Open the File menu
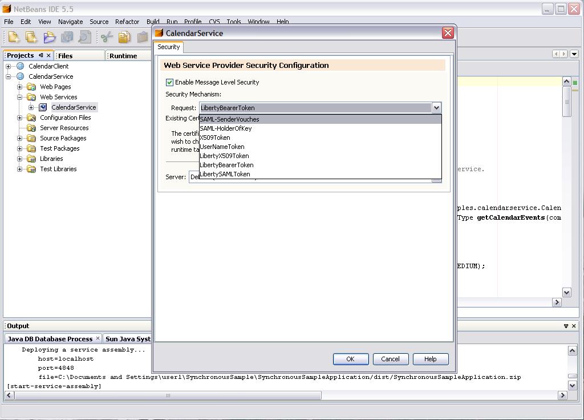 tap(9, 22)
